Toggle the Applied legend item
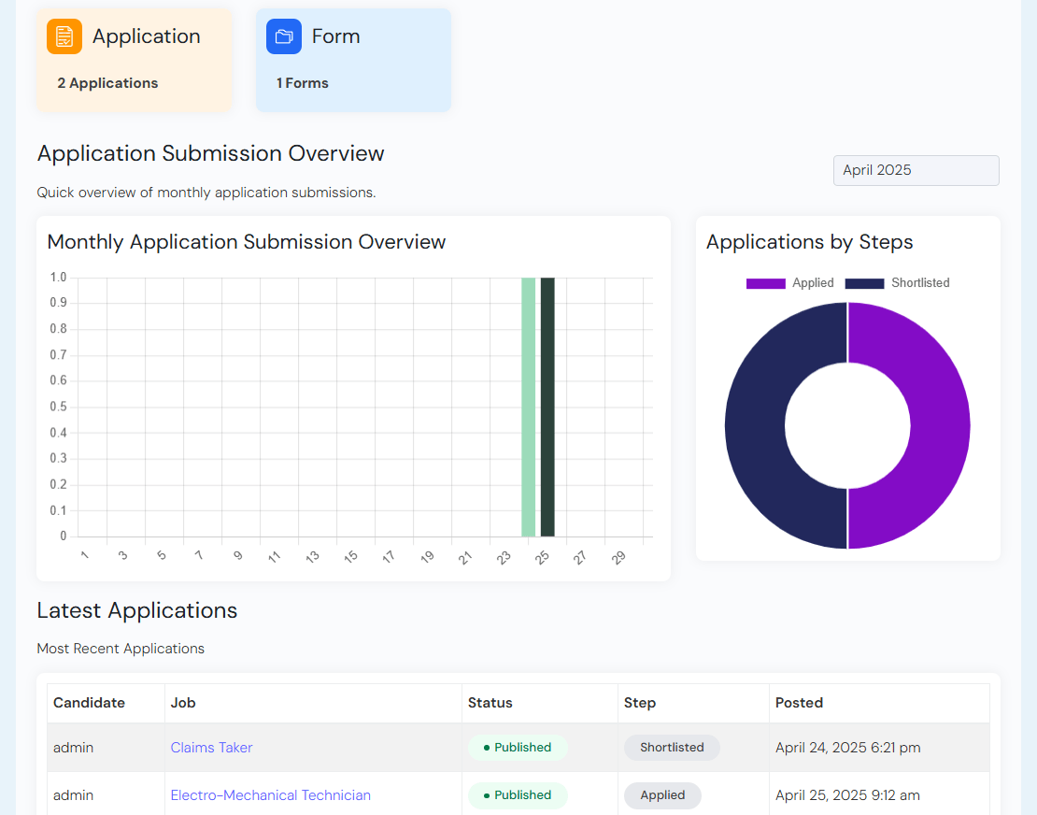Viewport: 1037px width, 815px height. (812, 283)
